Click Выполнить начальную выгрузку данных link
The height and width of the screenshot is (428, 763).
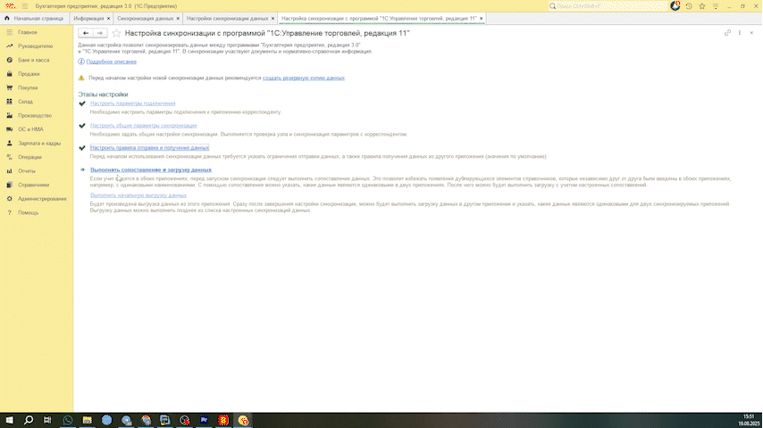coord(138,195)
